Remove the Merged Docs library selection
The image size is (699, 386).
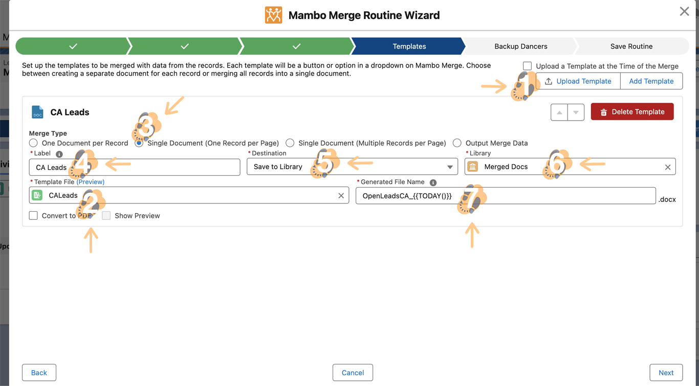coord(667,167)
